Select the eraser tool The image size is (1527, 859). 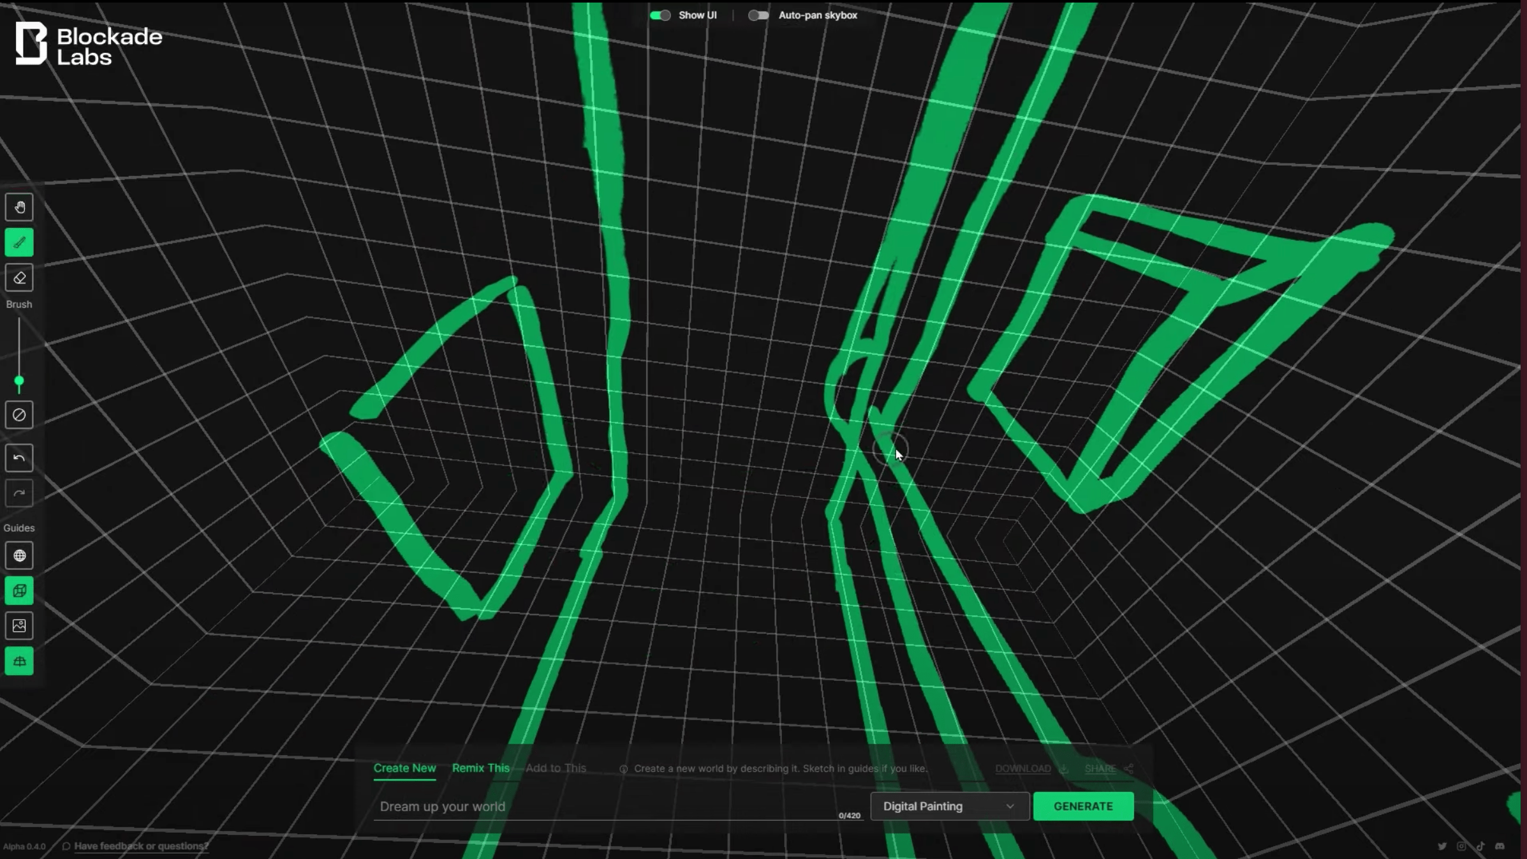pos(19,278)
